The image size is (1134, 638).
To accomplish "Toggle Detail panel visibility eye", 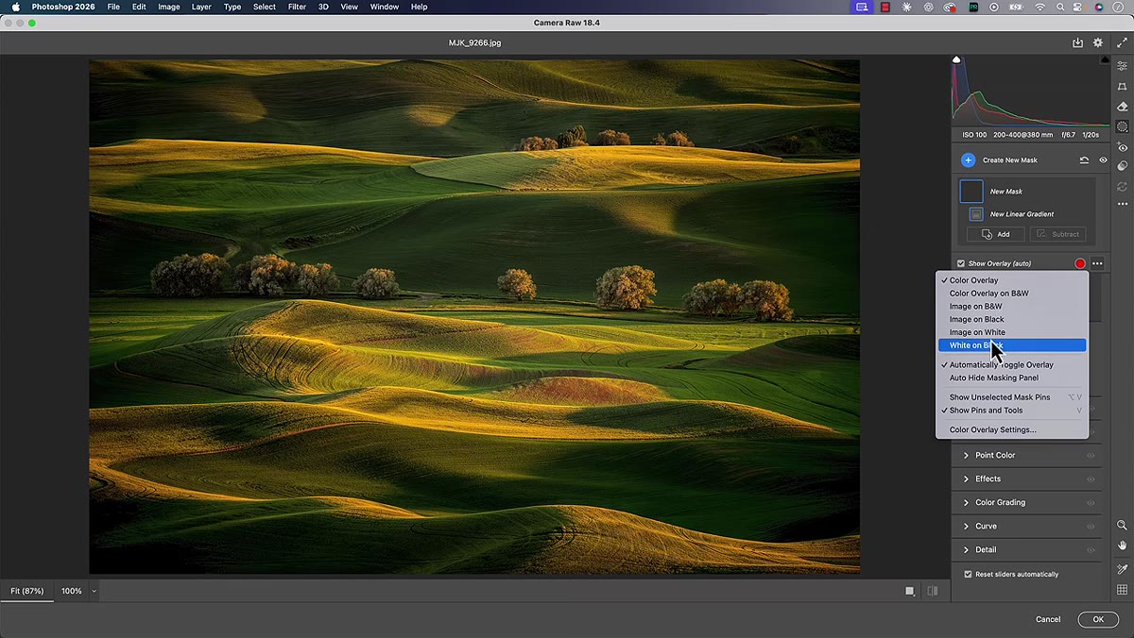I will click(x=1091, y=550).
